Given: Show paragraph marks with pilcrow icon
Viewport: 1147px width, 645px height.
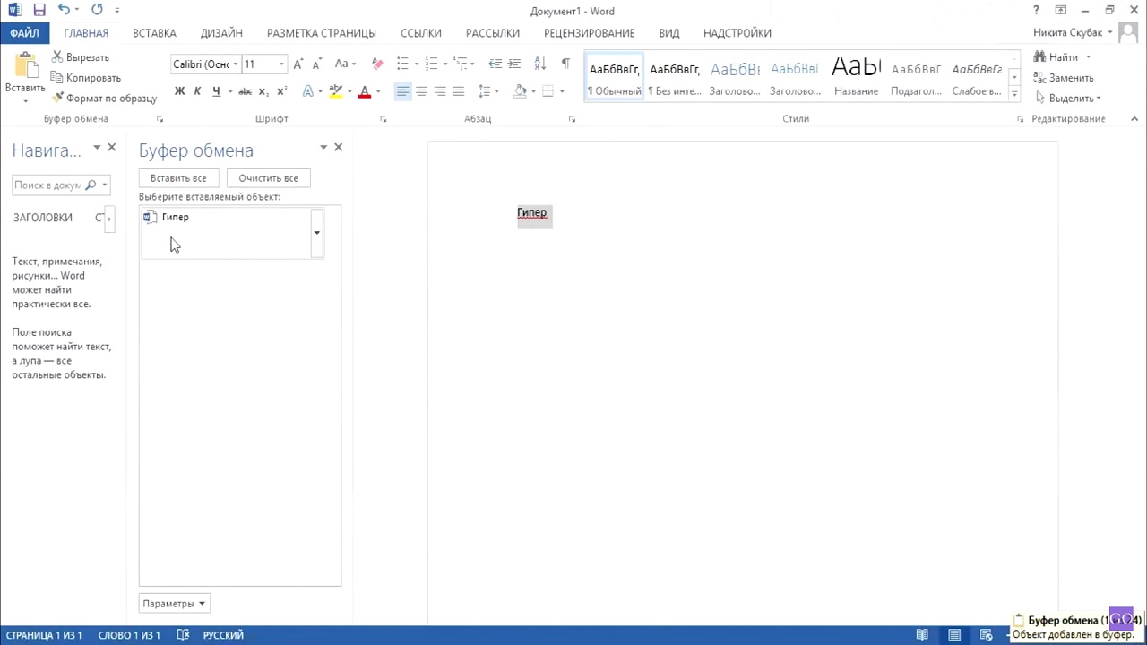Looking at the screenshot, I should [565, 64].
